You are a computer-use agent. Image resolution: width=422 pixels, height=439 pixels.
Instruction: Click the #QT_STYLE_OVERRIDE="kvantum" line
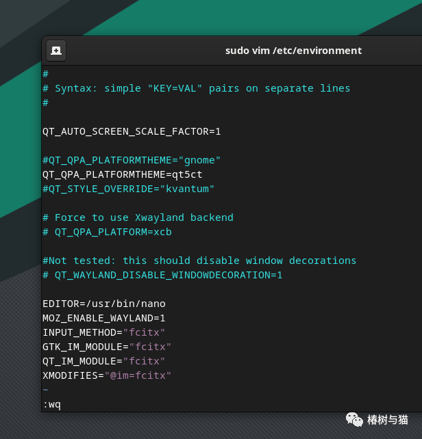pyautogui.click(x=128, y=189)
